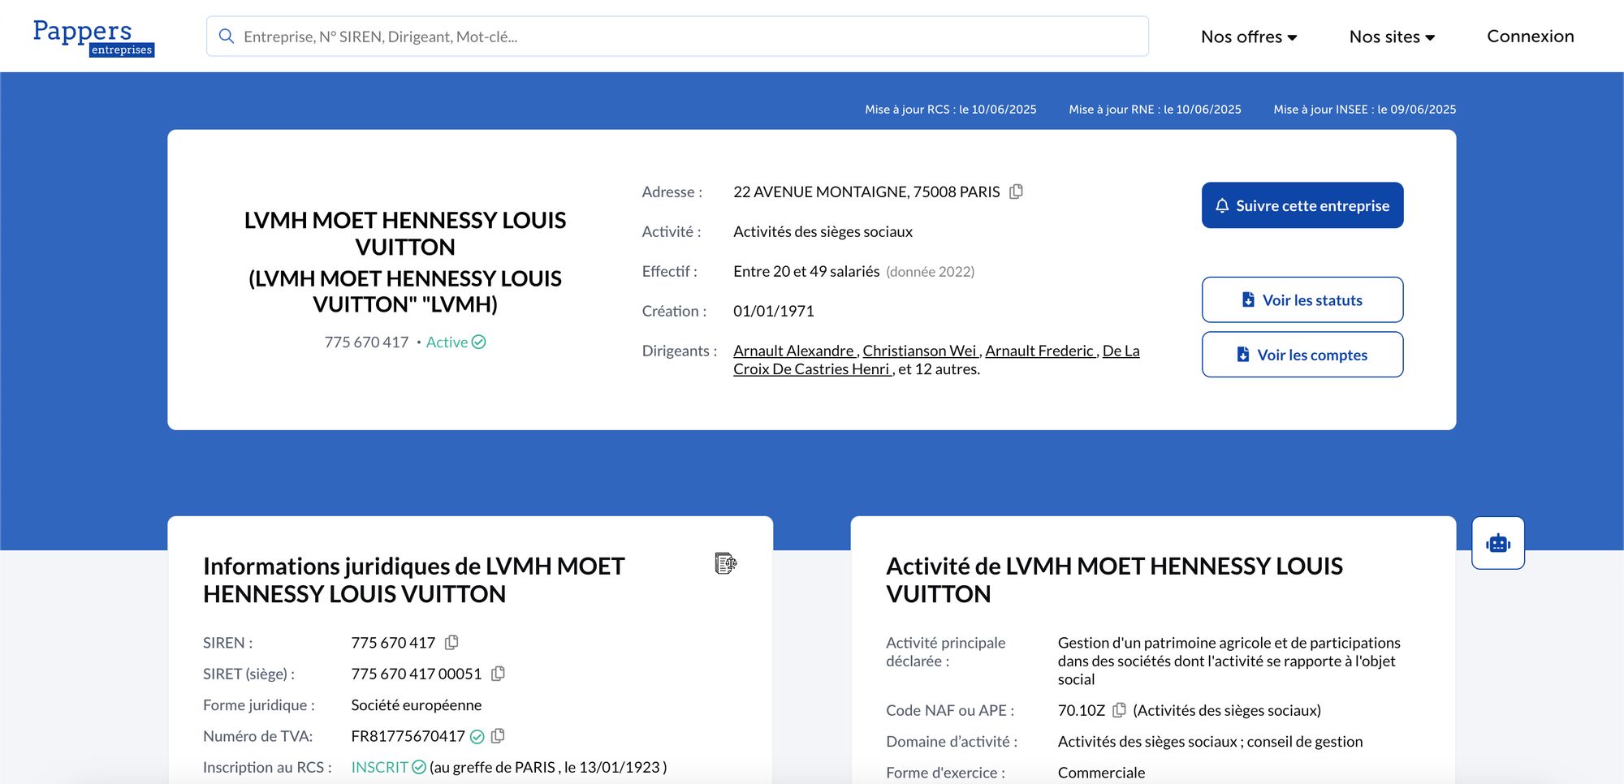This screenshot has height=784, width=1624.
Task: Copy the TVA number FR81775670417 icon
Action: (x=498, y=735)
